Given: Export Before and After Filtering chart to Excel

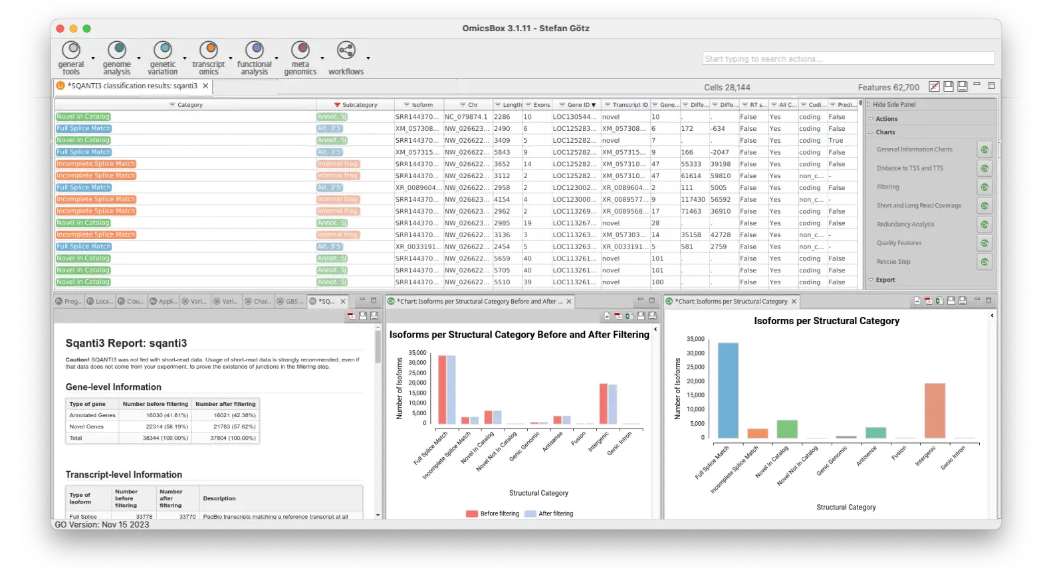Looking at the screenshot, I should (629, 316).
